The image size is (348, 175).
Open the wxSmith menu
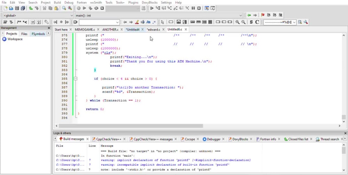[96, 2]
